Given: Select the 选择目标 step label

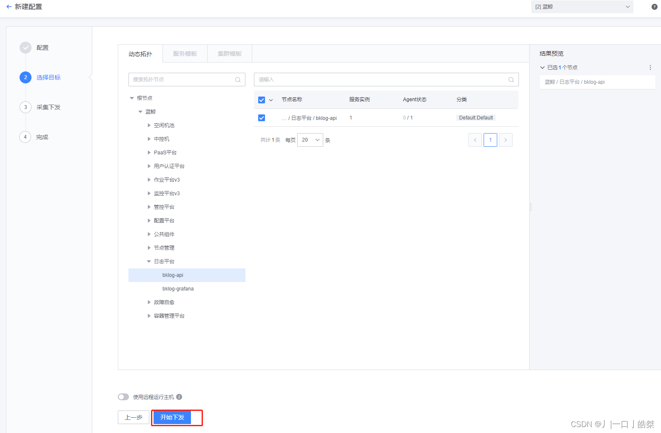Looking at the screenshot, I should 48,77.
